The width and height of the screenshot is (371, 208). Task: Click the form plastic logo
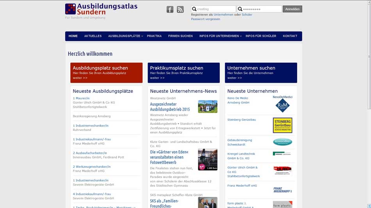282,204
